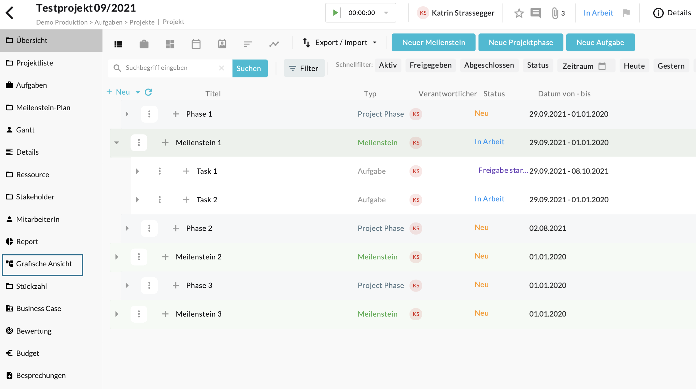Viewport: 696px width, 389px height.
Task: Click the Neuer Meilenstein button
Action: pyautogui.click(x=433, y=42)
